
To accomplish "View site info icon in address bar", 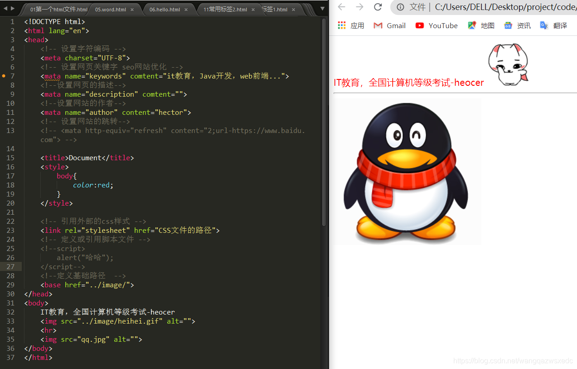I will [400, 7].
